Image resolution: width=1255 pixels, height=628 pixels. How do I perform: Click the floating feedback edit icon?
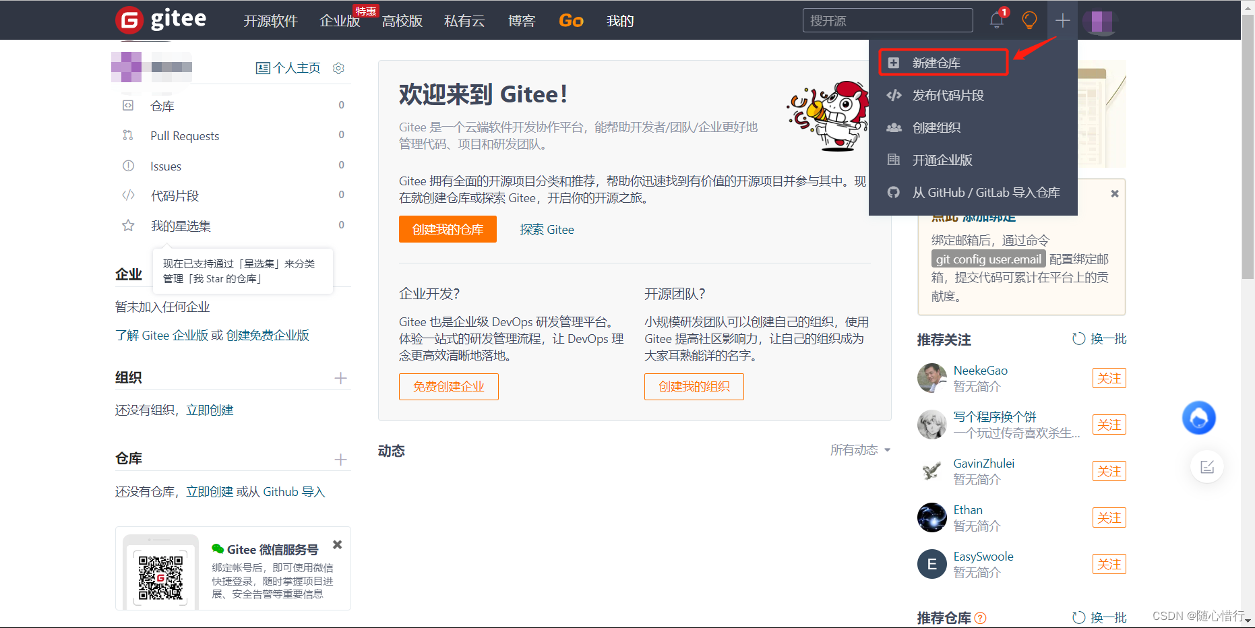pyautogui.click(x=1207, y=467)
